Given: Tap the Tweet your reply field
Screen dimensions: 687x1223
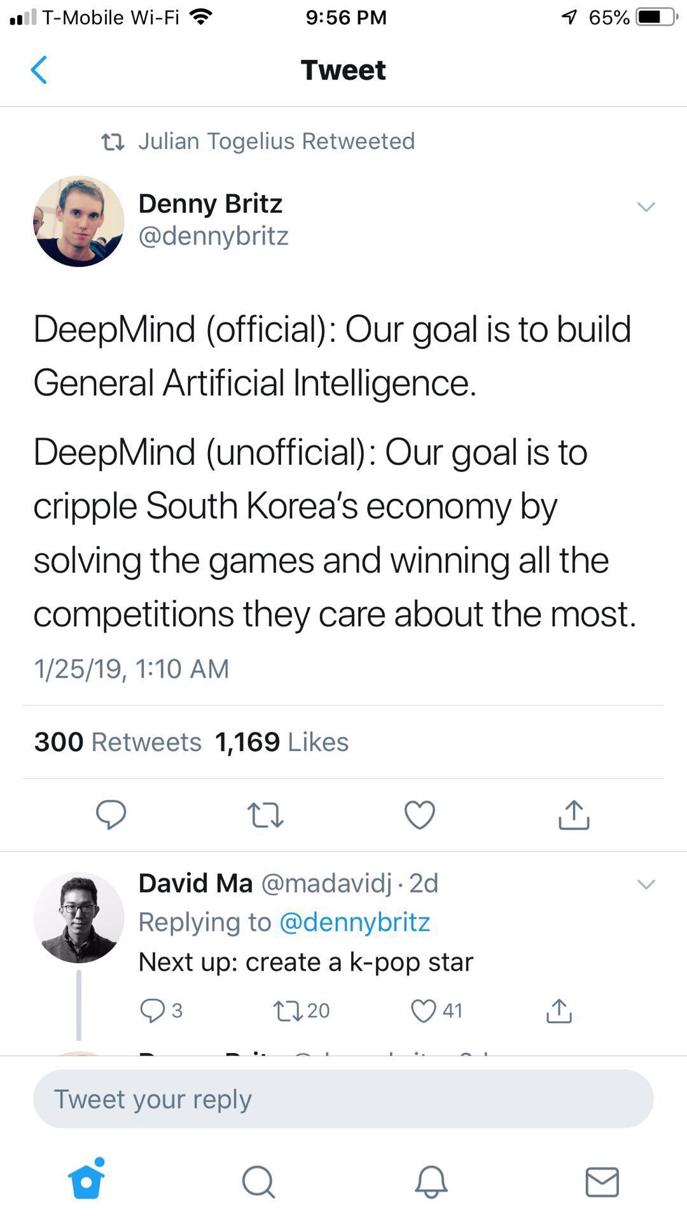Looking at the screenshot, I should point(343,1099).
